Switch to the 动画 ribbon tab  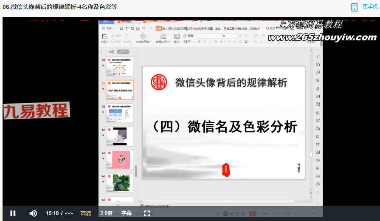tap(183, 28)
